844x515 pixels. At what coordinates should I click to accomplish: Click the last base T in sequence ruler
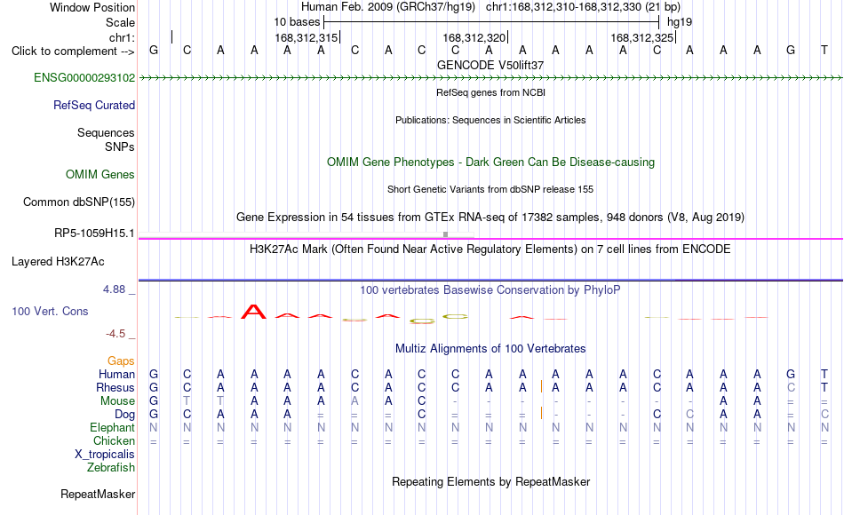(x=824, y=50)
